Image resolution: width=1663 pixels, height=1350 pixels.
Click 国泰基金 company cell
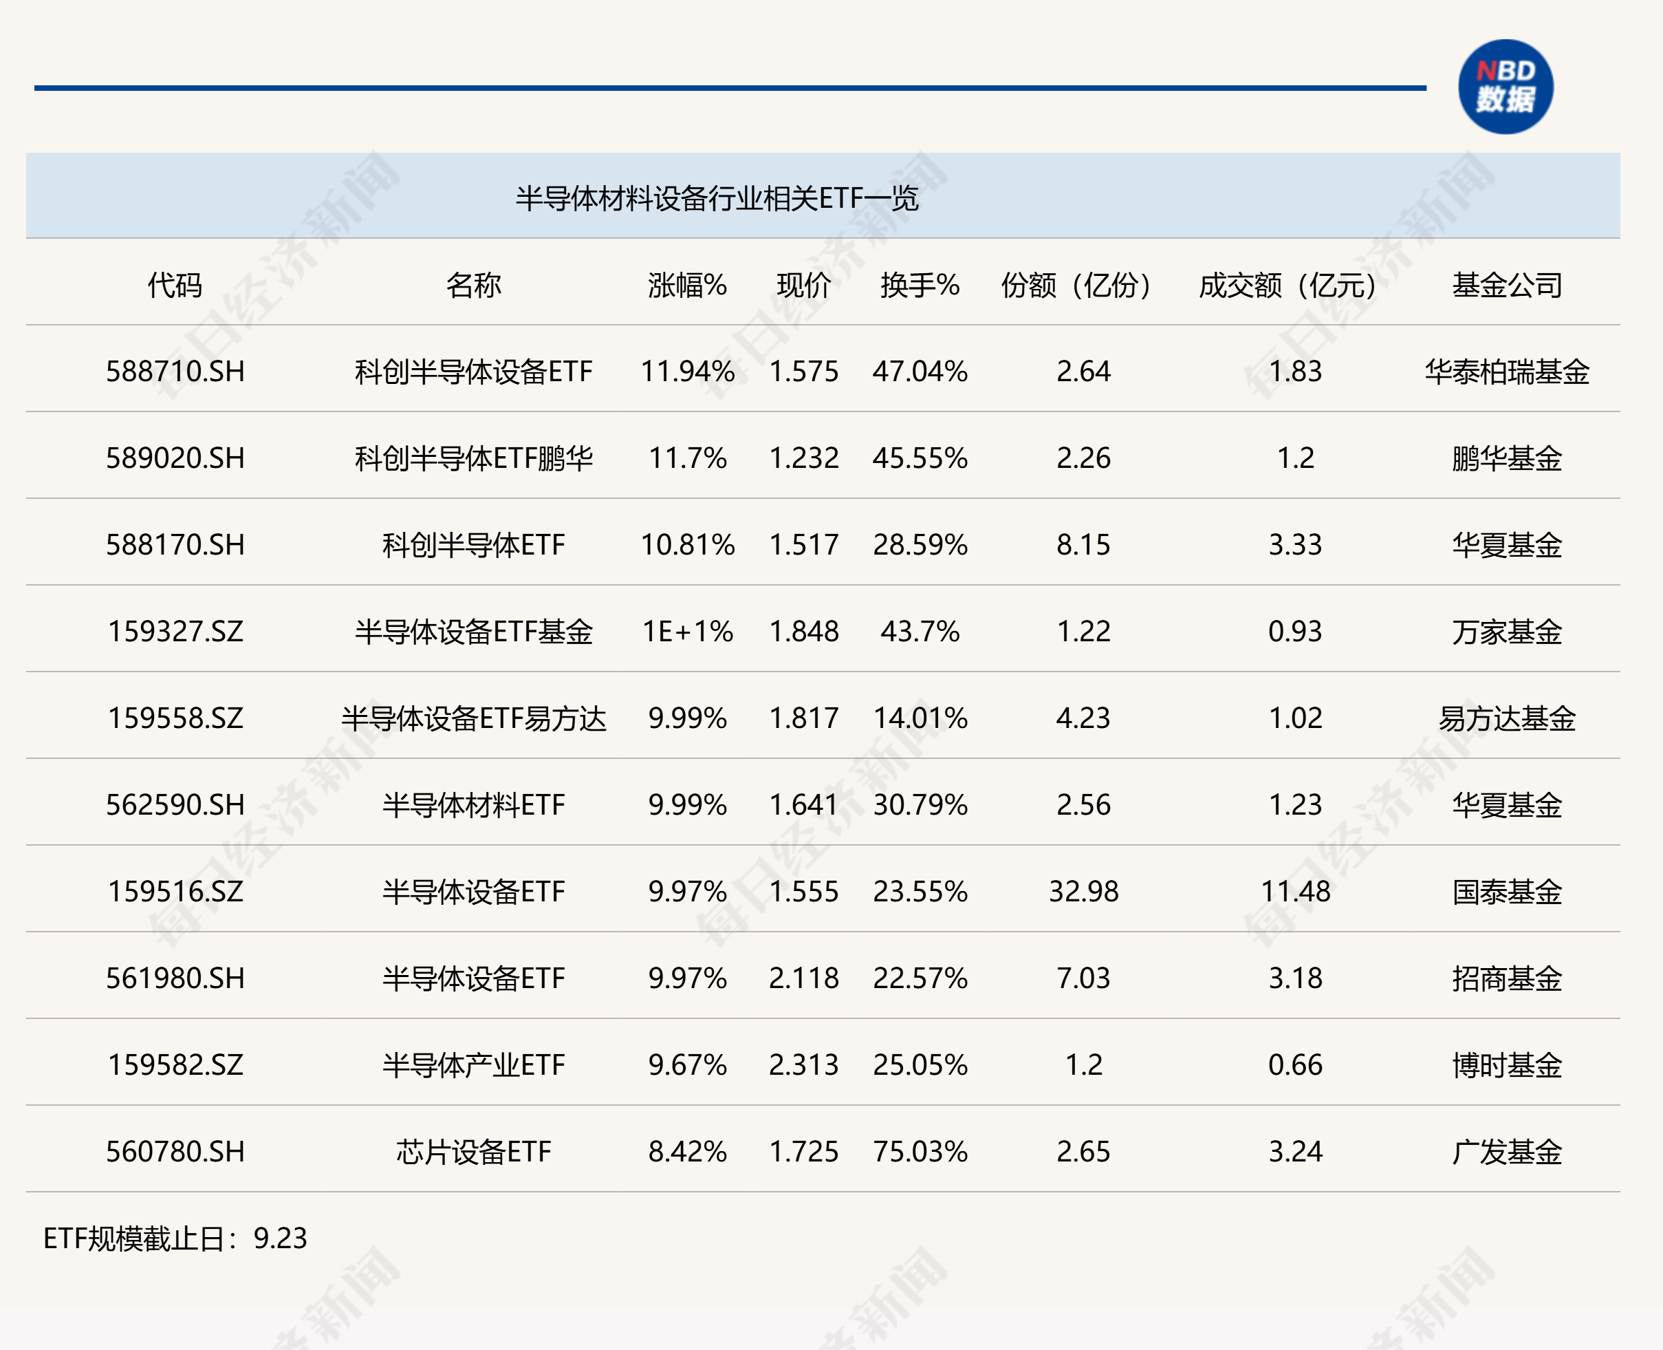[x=1507, y=891]
